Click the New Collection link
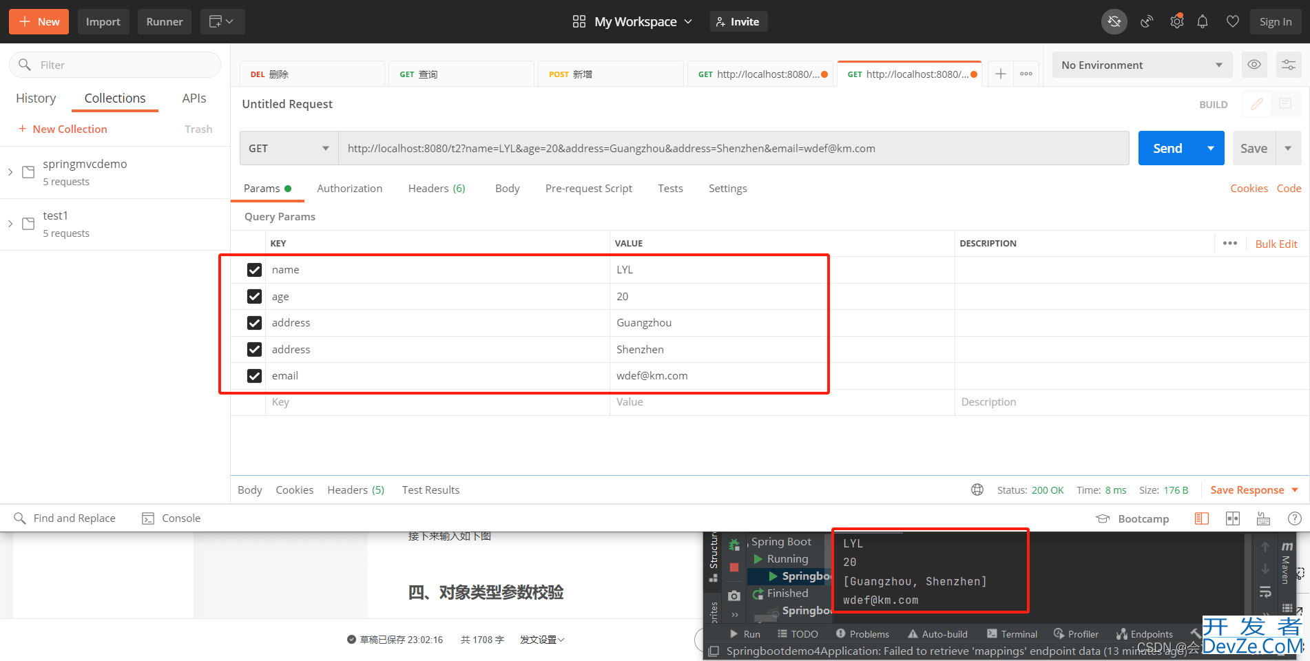 pyautogui.click(x=63, y=129)
